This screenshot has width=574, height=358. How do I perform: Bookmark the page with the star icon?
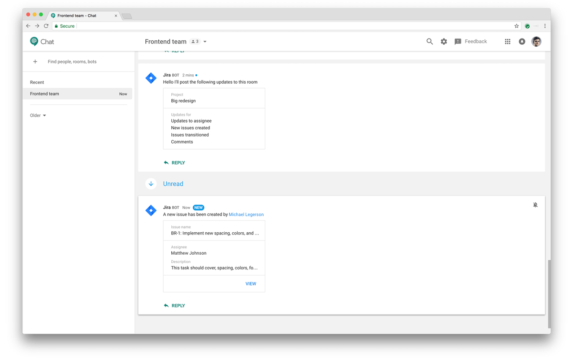pyautogui.click(x=516, y=26)
